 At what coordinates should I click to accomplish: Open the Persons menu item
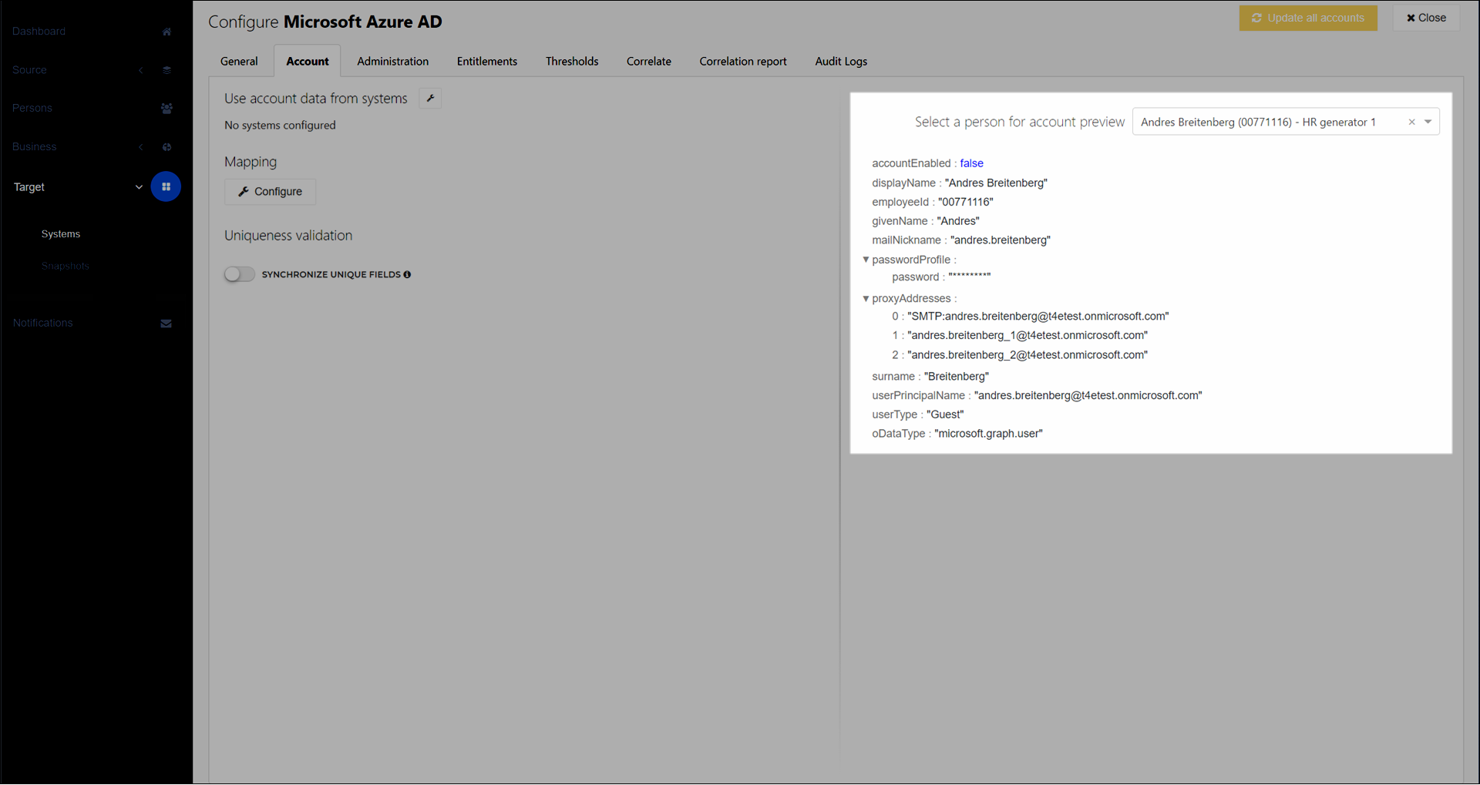coord(32,109)
